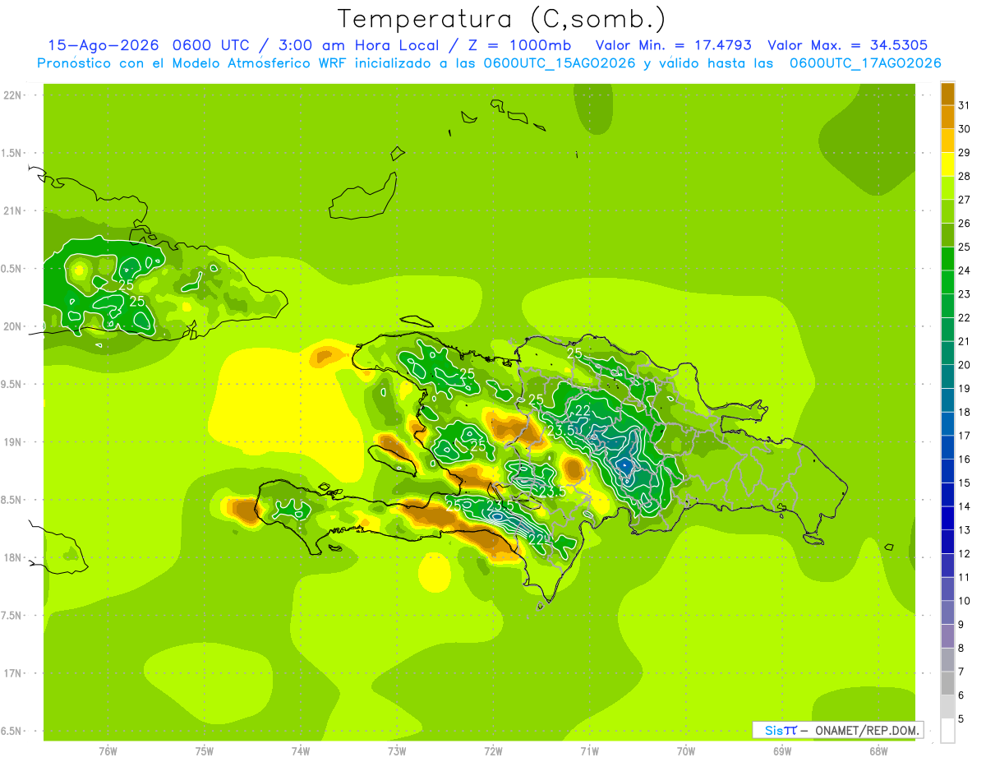Click the 71W longitude axis label
This screenshot has width=986, height=762.
(x=589, y=751)
